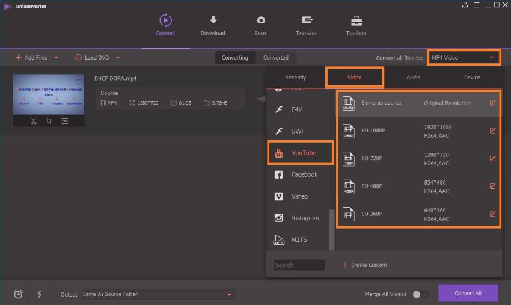
Task: Click the Convert All button
Action: pyautogui.click(x=468, y=293)
